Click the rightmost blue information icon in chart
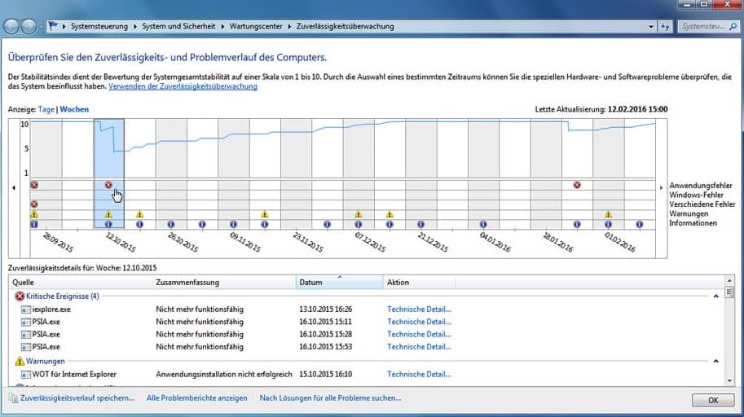 pos(639,224)
